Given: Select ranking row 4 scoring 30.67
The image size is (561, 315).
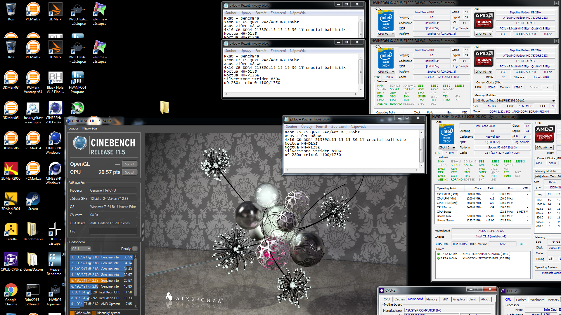Looking at the screenshot, I should [x=101, y=275].
